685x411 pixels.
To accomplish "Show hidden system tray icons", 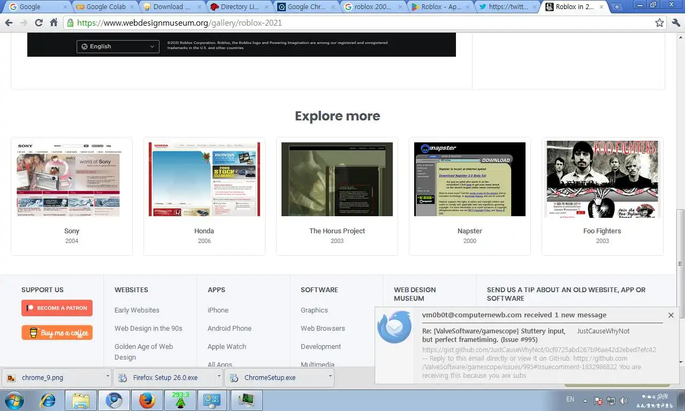I will pos(585,401).
